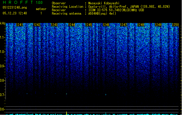This screenshot has height=115, width=182.
Task: Click the meteor echo spot near 1246
Action: tap(106, 95)
